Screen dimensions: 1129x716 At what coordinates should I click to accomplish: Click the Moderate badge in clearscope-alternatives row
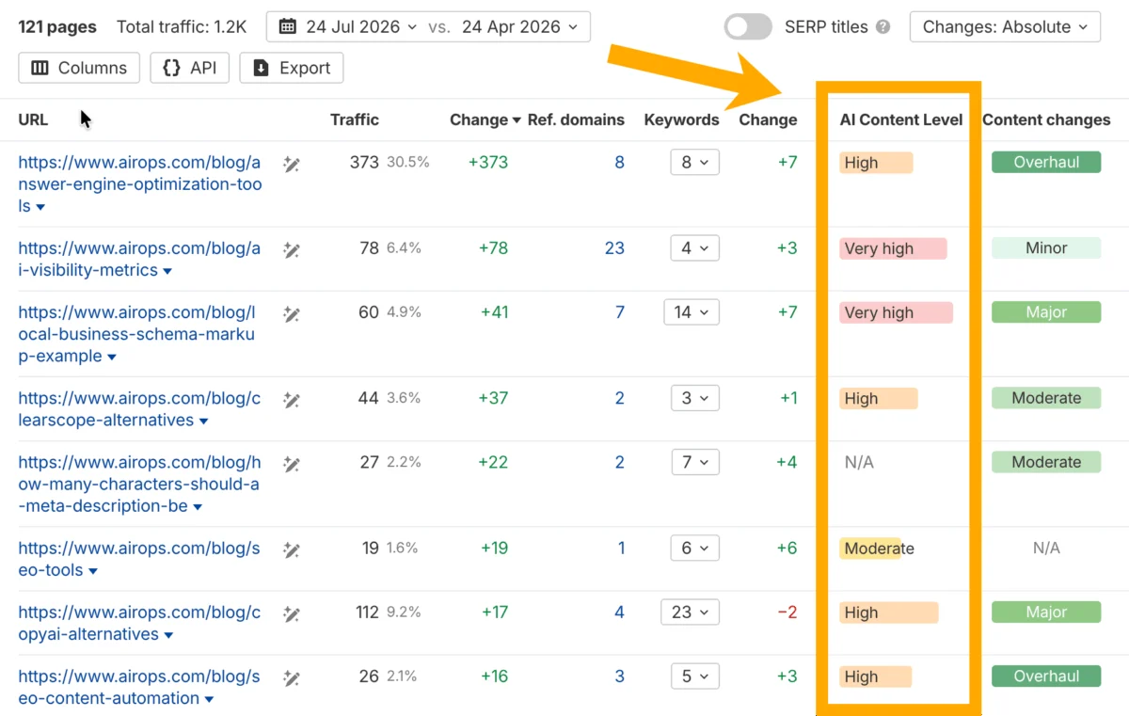[1046, 398]
